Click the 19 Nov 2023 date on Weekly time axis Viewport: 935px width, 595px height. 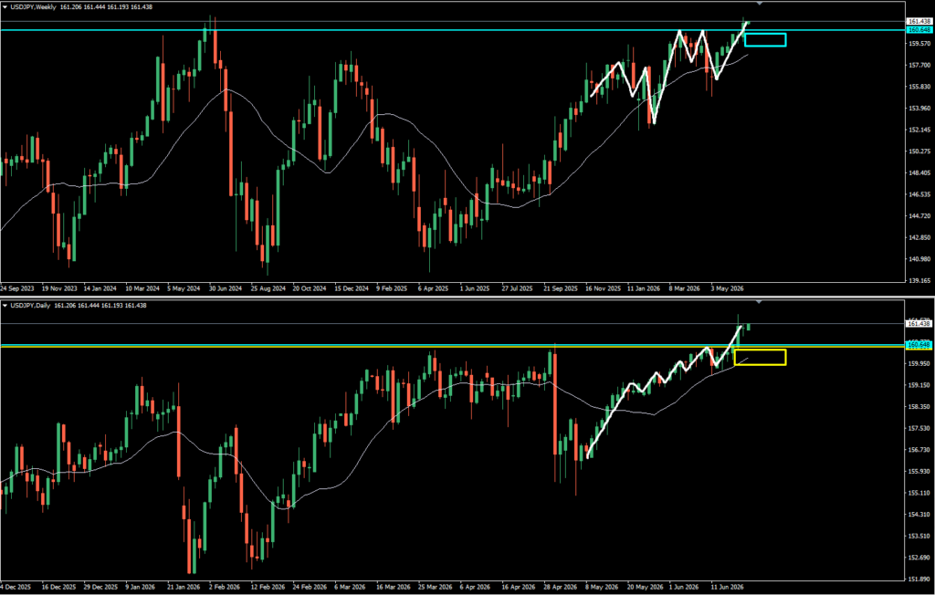[x=59, y=288]
